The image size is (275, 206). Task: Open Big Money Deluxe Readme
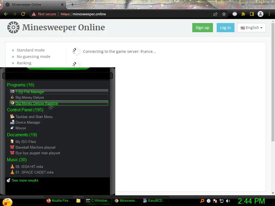point(59,103)
